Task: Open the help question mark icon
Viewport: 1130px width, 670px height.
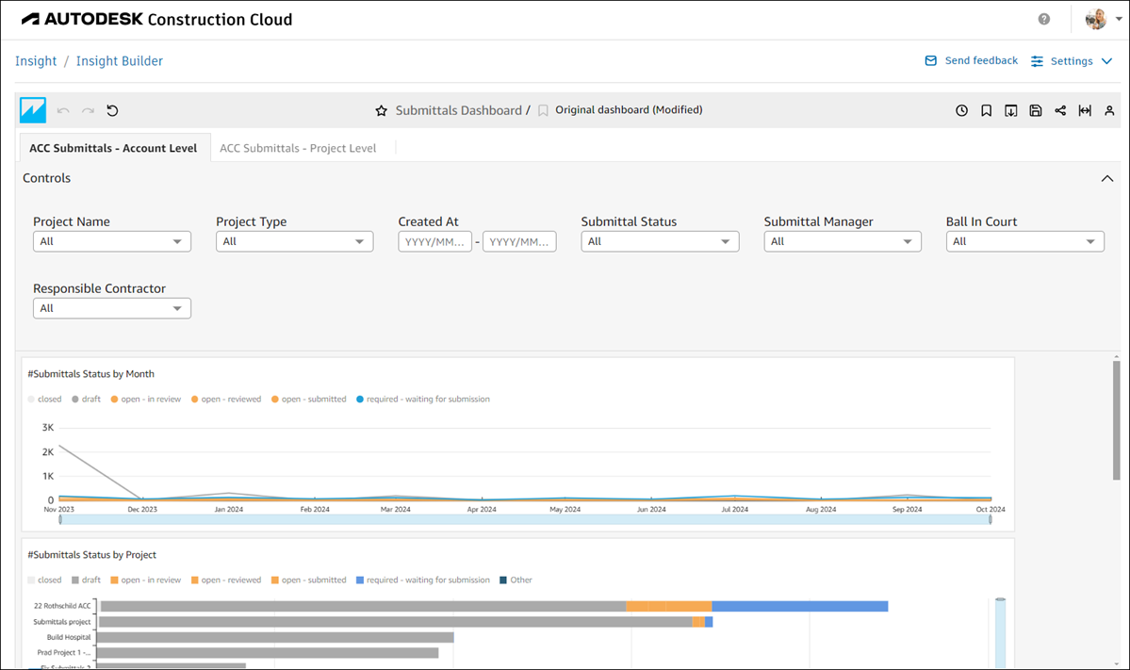Action: coord(1043,20)
